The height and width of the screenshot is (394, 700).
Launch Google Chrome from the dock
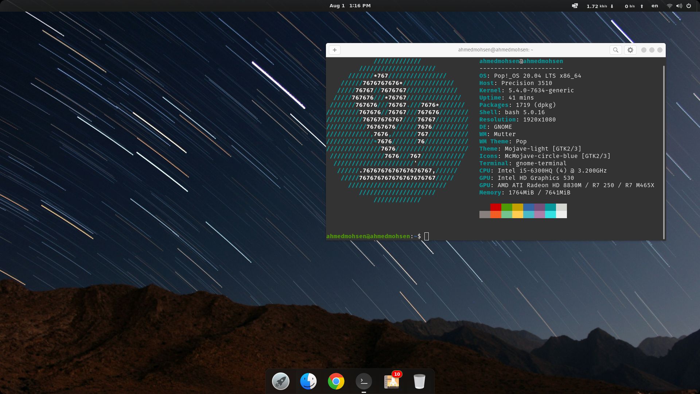[336, 381]
